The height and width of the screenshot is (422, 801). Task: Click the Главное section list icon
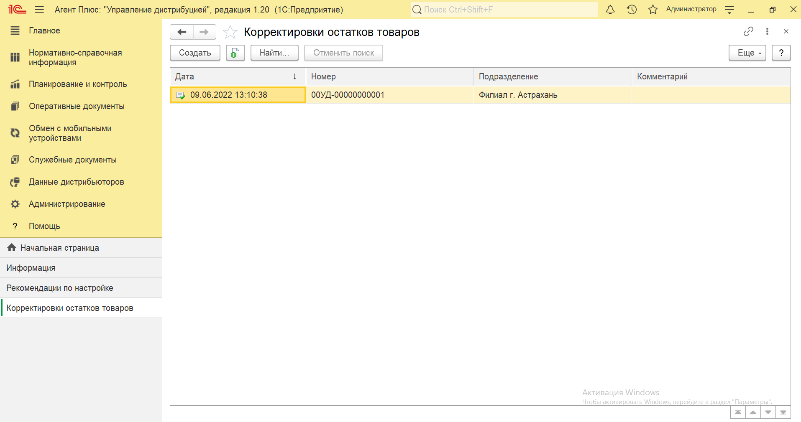click(x=15, y=31)
